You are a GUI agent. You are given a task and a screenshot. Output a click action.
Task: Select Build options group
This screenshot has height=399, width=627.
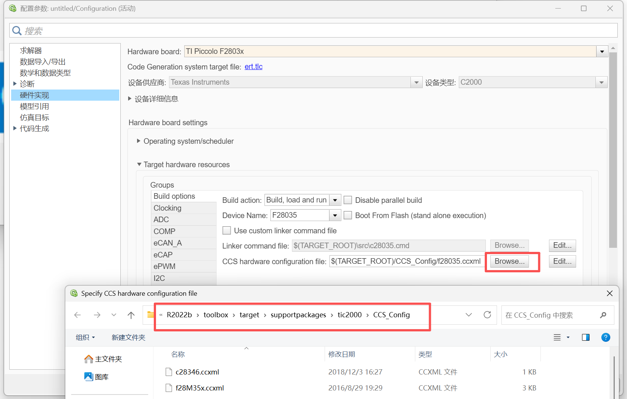coord(184,196)
